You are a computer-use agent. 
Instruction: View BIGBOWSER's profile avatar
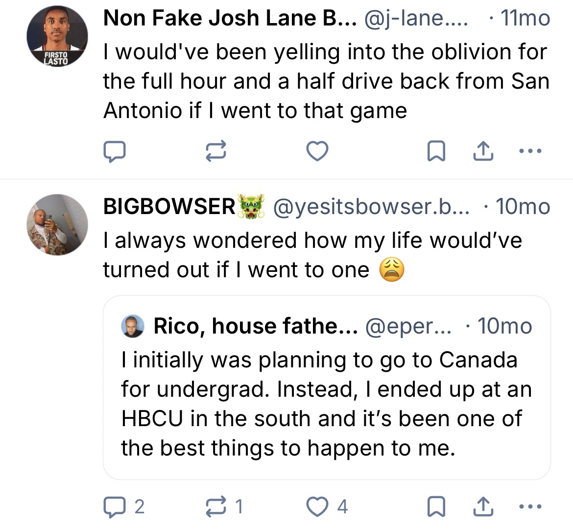click(x=57, y=224)
